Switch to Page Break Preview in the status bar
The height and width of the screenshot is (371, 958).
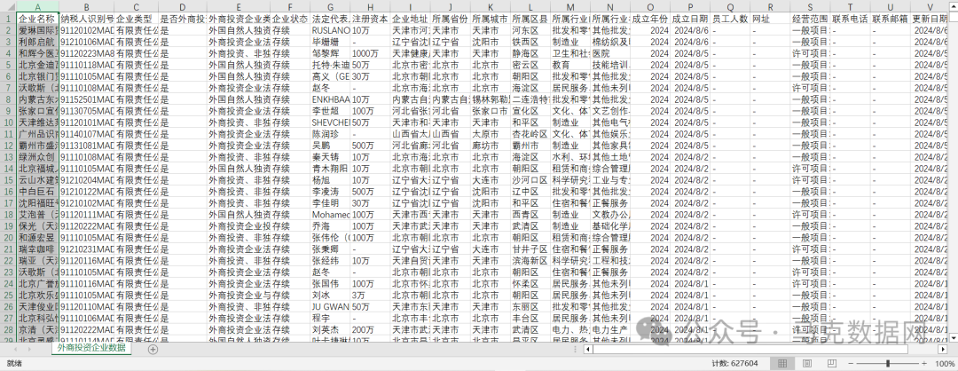point(830,364)
